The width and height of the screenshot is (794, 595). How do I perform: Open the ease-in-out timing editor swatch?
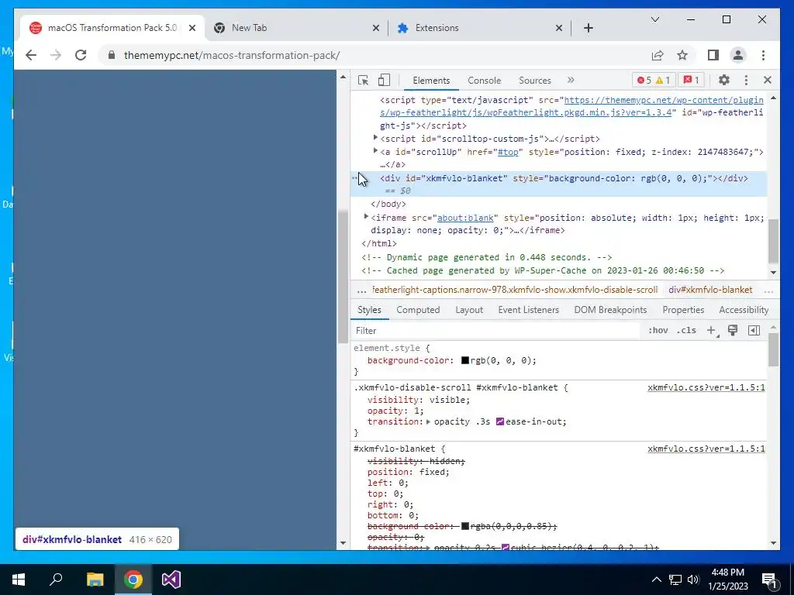click(500, 421)
